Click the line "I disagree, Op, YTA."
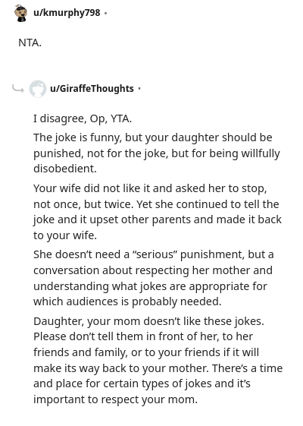Viewport: 303px width, 426px height. coord(83,118)
